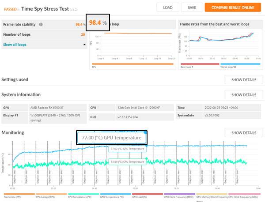Click the FPS orange legend under loop chart
This screenshot has height=202, width=265.
tap(132, 64)
